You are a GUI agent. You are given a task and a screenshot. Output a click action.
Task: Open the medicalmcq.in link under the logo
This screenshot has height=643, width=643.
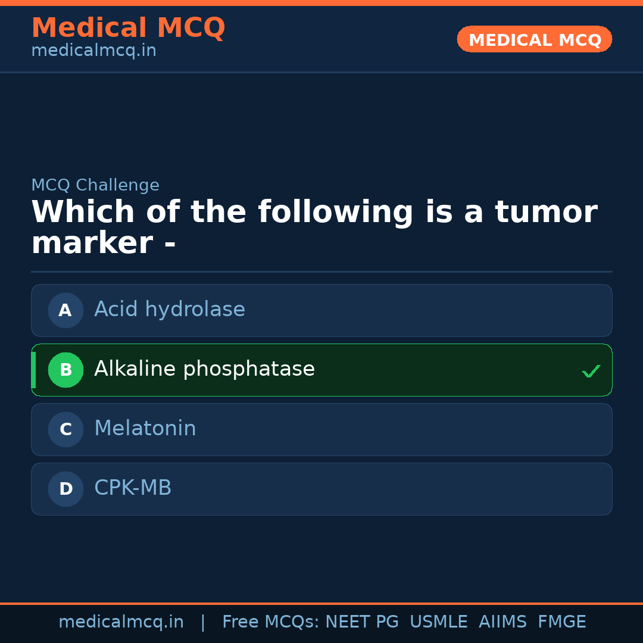[93, 51]
